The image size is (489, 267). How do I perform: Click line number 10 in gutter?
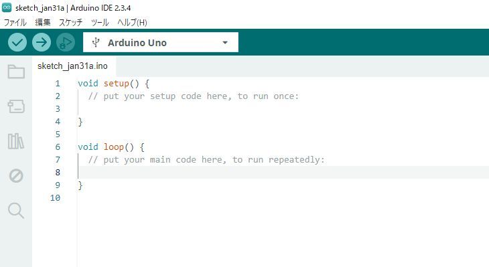coord(55,198)
